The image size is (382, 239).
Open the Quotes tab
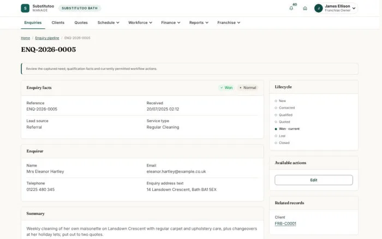tap(81, 23)
